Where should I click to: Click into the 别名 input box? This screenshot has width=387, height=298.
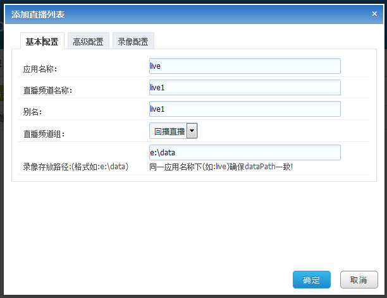[245, 109]
